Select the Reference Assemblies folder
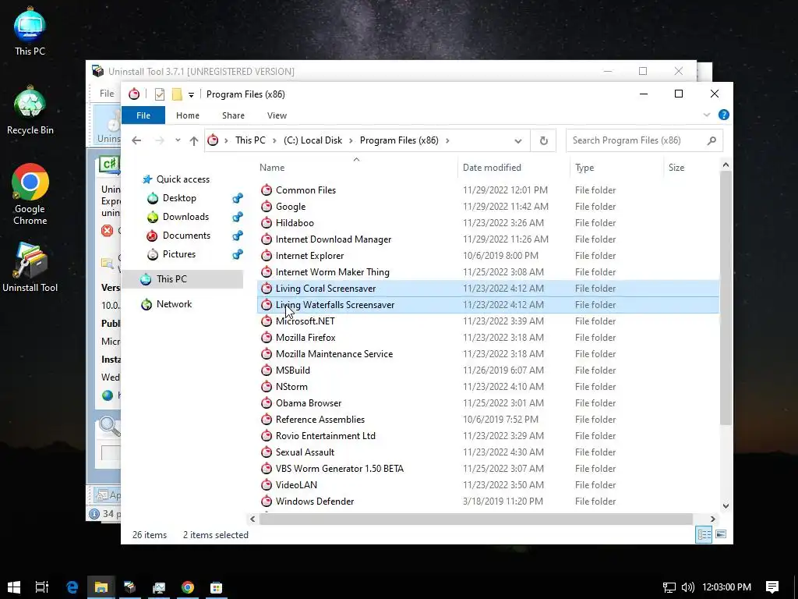This screenshot has width=798, height=599. [320, 419]
